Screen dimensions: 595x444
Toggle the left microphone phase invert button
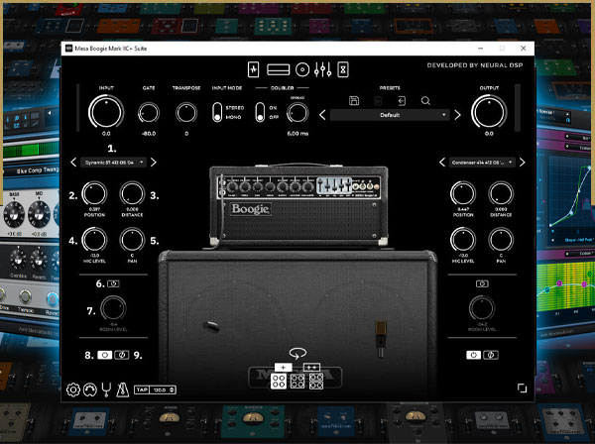122,355
